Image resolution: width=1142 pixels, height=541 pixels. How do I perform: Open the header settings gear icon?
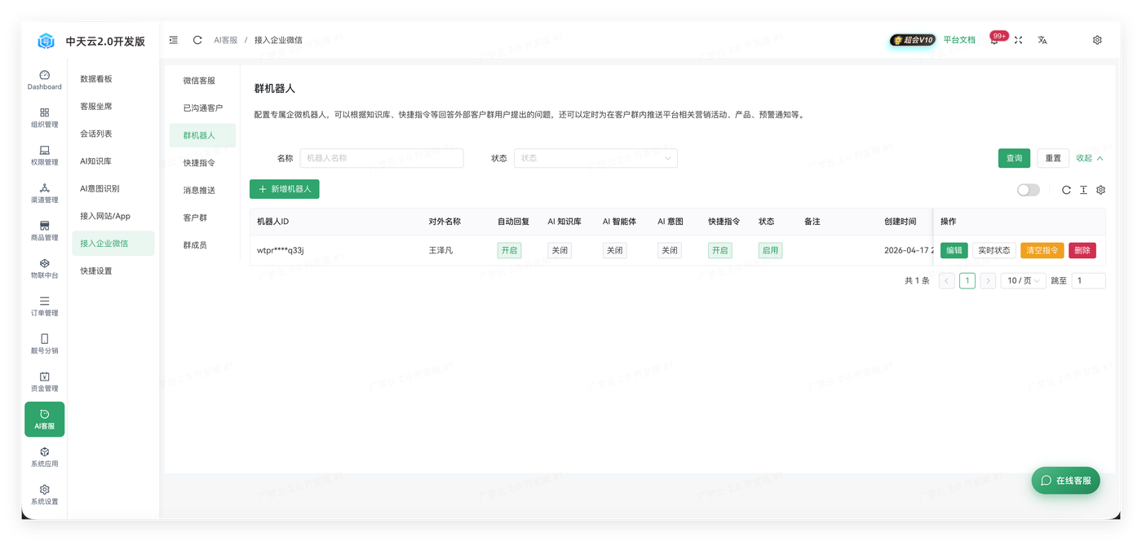click(x=1097, y=40)
